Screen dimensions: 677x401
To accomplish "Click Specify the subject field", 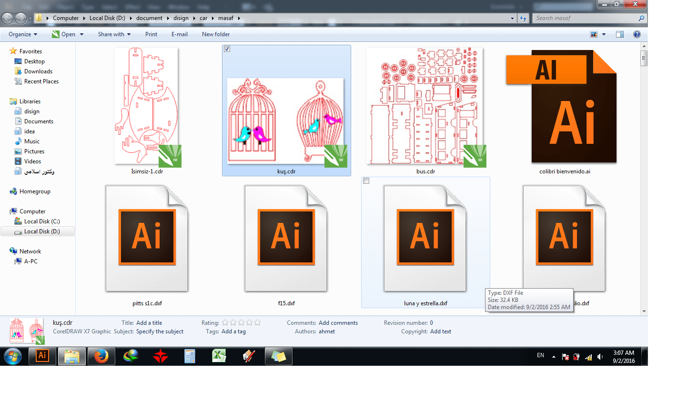I will (160, 331).
